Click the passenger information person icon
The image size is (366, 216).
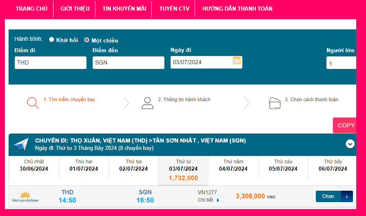click(x=147, y=103)
